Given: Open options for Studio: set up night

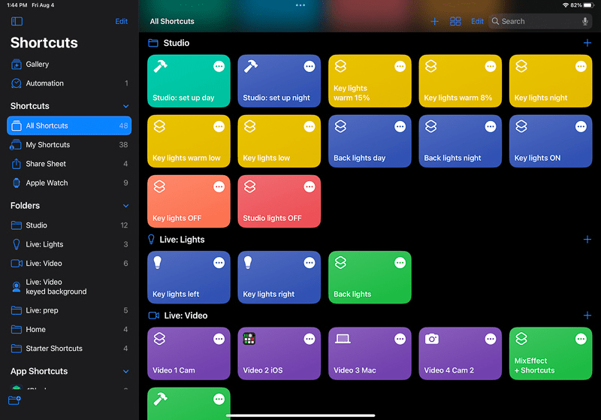Looking at the screenshot, I should tap(310, 66).
